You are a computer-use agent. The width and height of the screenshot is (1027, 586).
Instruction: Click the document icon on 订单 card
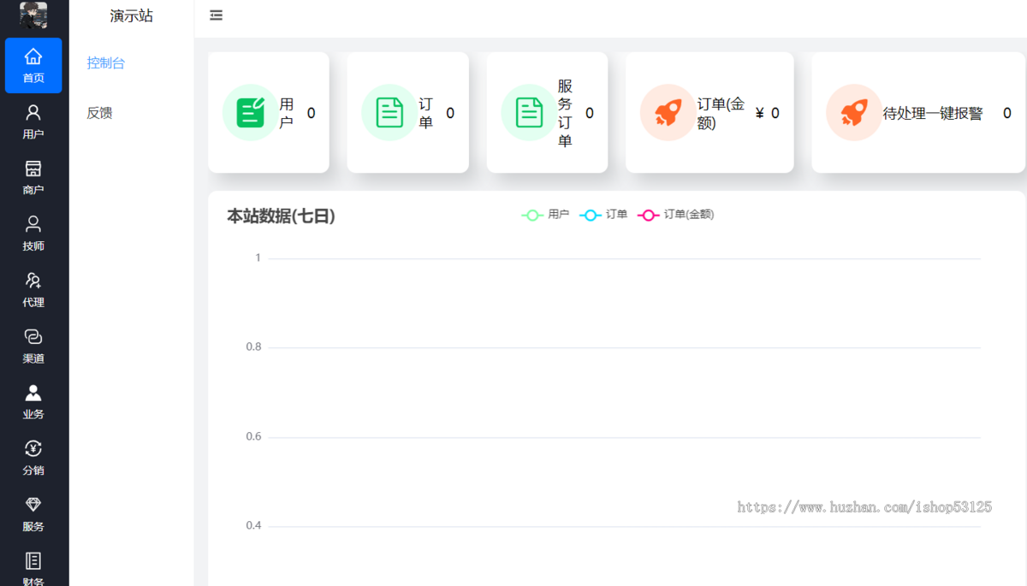tap(389, 112)
